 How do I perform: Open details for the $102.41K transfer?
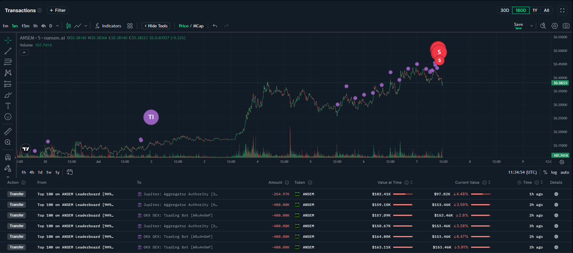(556, 194)
